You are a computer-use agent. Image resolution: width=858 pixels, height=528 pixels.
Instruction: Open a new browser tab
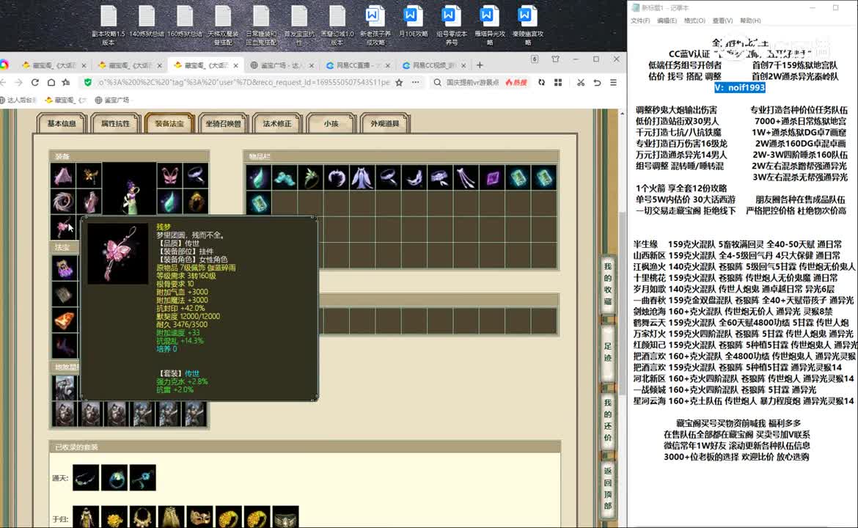(480, 65)
